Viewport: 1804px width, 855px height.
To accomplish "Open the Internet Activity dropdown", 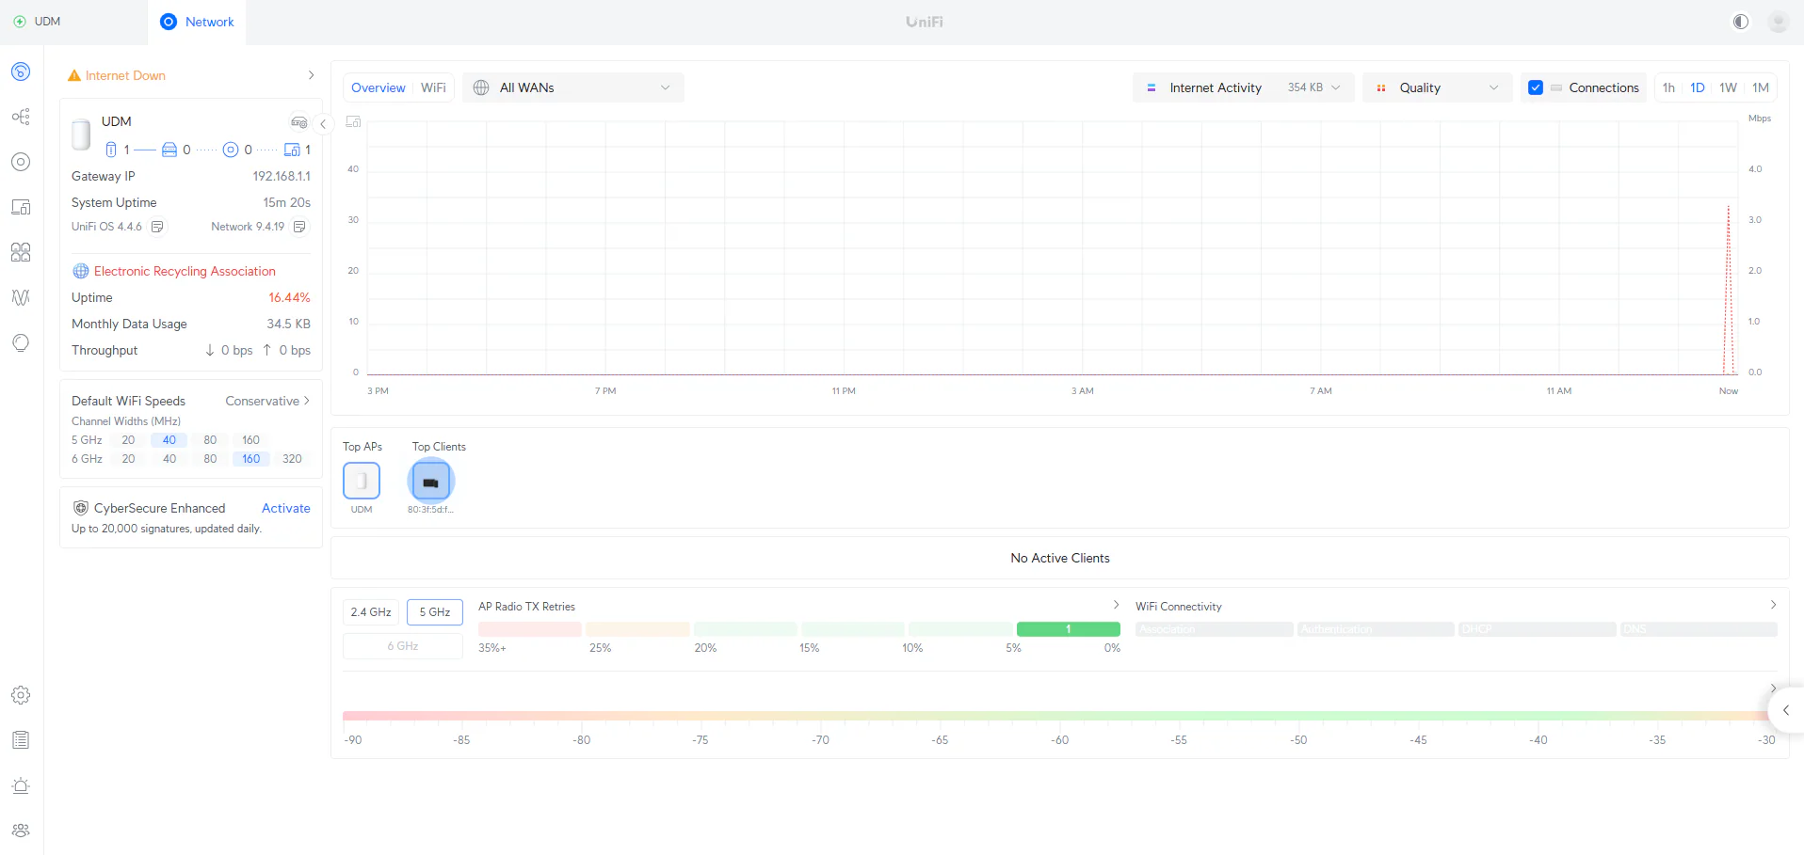I will (1244, 87).
